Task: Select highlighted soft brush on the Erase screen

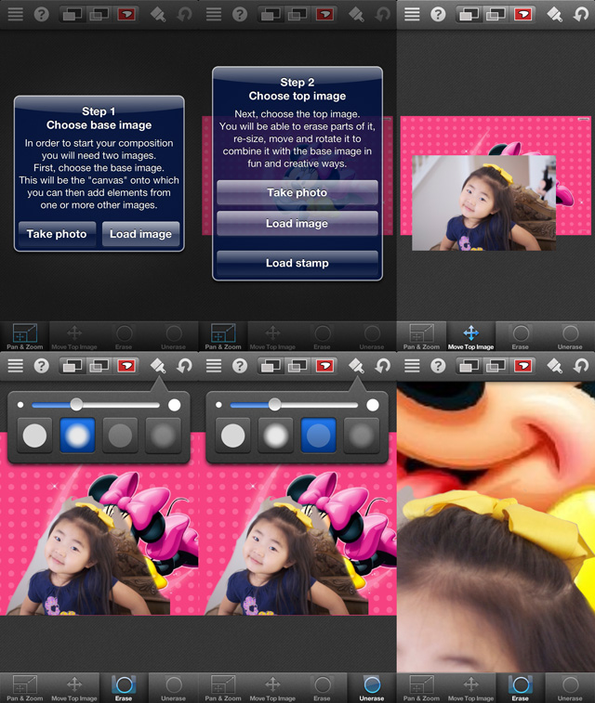Action: [x=77, y=436]
